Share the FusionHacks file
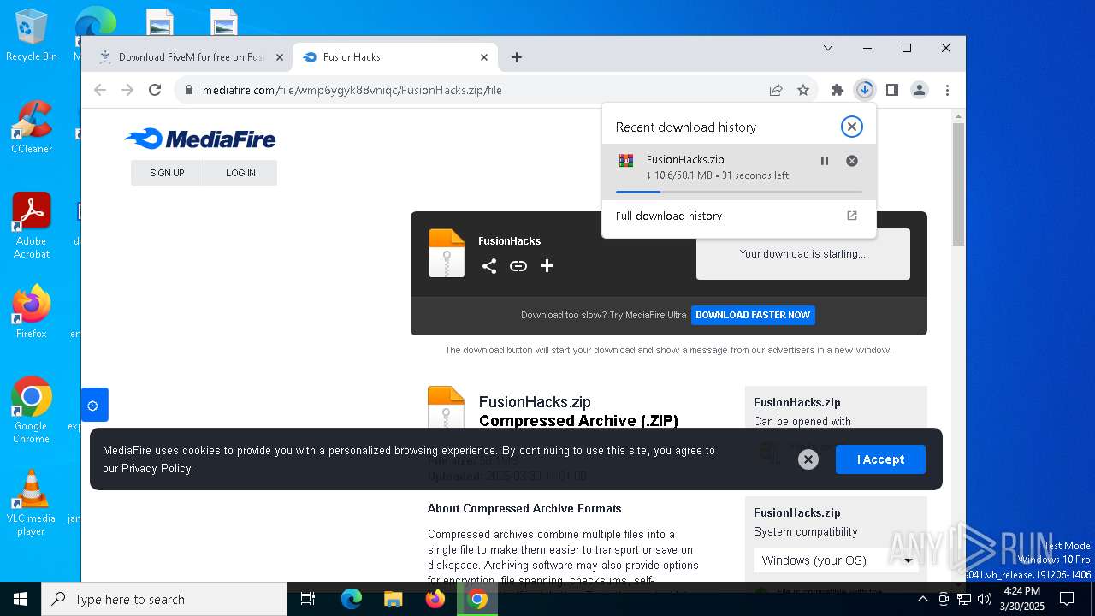This screenshot has width=1095, height=616. pos(489,266)
